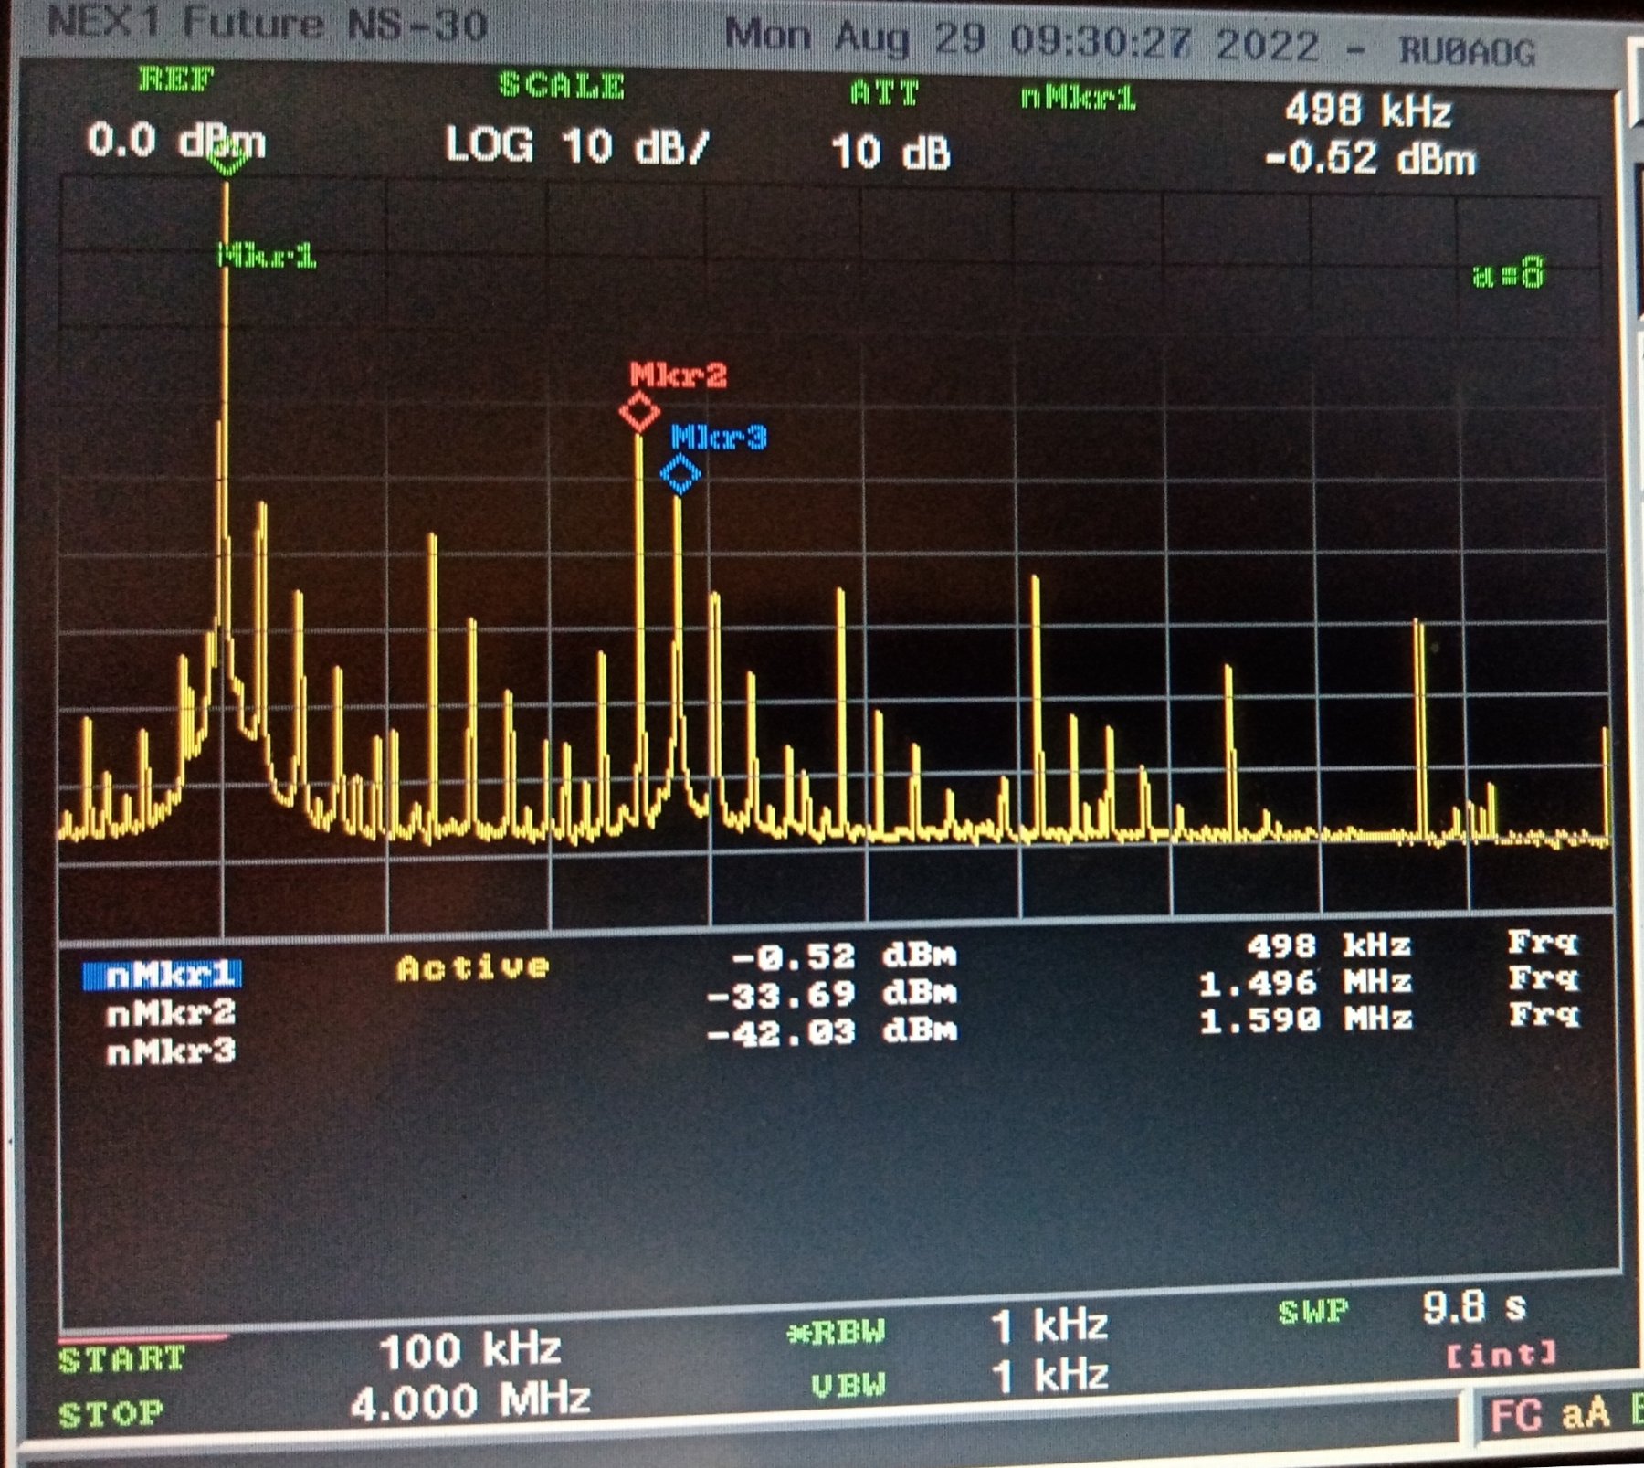The width and height of the screenshot is (1644, 1468).
Task: Click the STOP frequency 4.000 MHz
Action: 470,1402
